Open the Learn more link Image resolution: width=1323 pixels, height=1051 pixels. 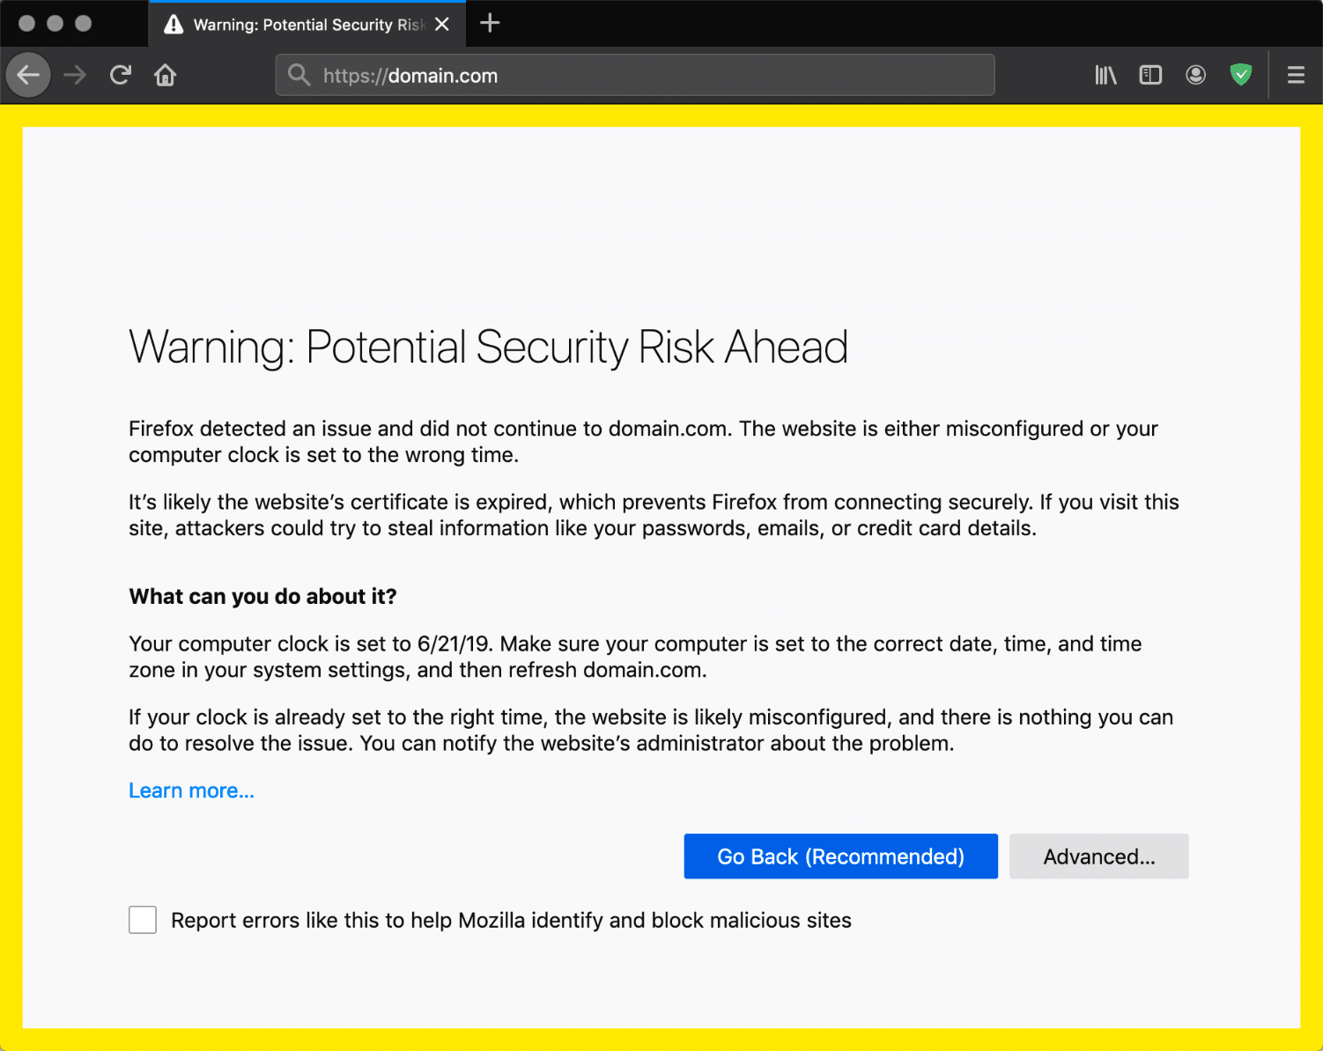[x=190, y=790]
